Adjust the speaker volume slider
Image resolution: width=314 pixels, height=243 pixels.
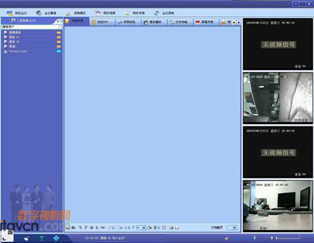(x=243, y=238)
